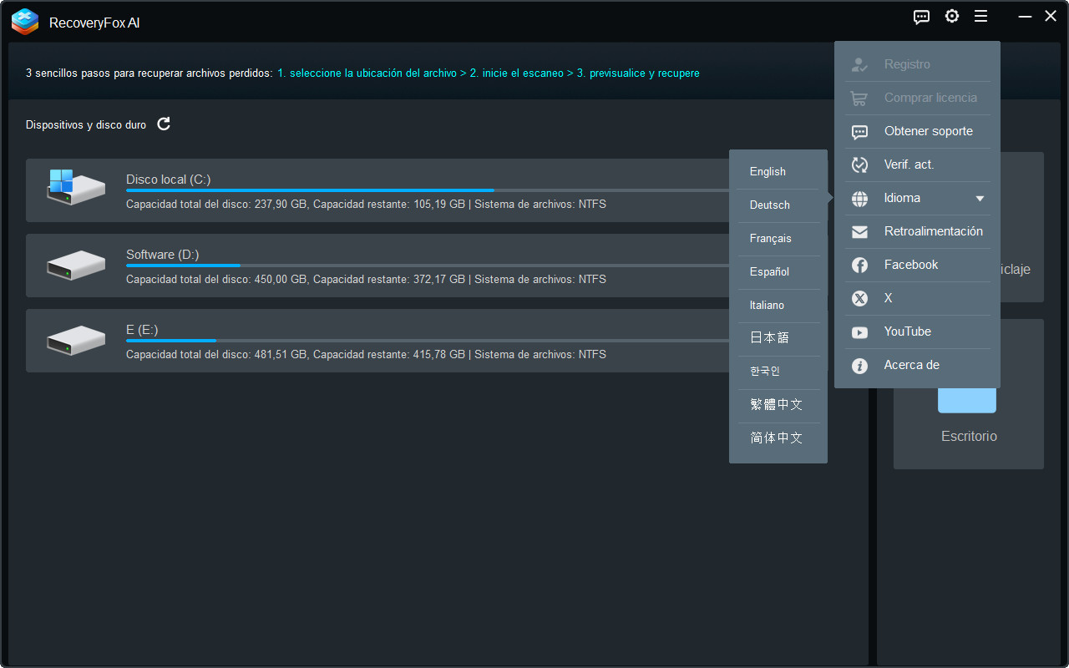This screenshot has height=668, width=1069.
Task: Open the settings gear icon
Action: point(951,17)
